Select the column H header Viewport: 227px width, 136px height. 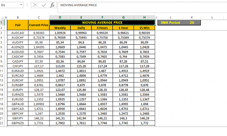tap(144, 17)
